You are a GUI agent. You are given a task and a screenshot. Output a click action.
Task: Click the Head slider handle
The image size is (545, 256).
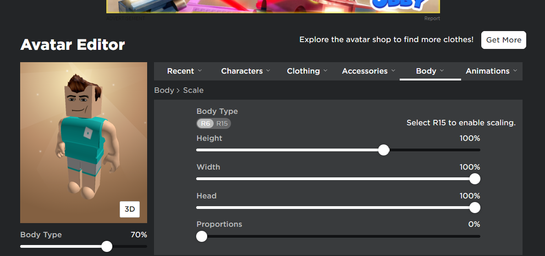point(475,208)
